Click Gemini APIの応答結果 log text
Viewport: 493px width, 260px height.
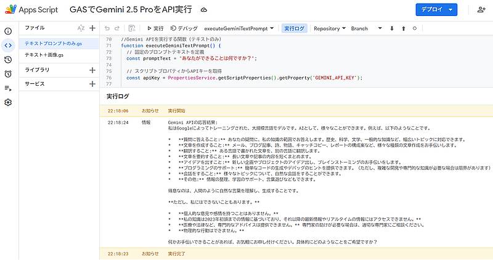pyautogui.click(x=192, y=123)
